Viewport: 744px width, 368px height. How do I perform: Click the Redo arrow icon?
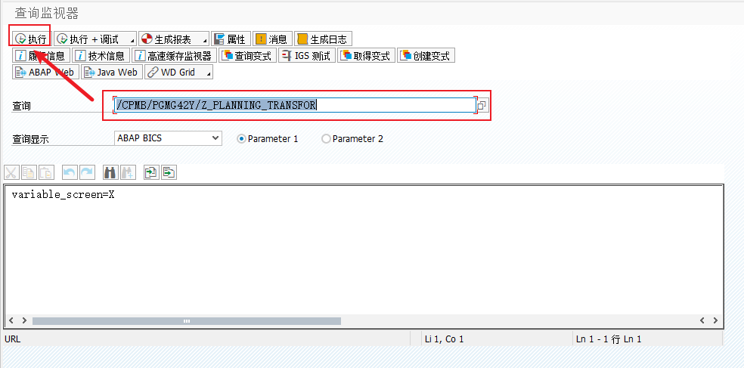(87, 172)
